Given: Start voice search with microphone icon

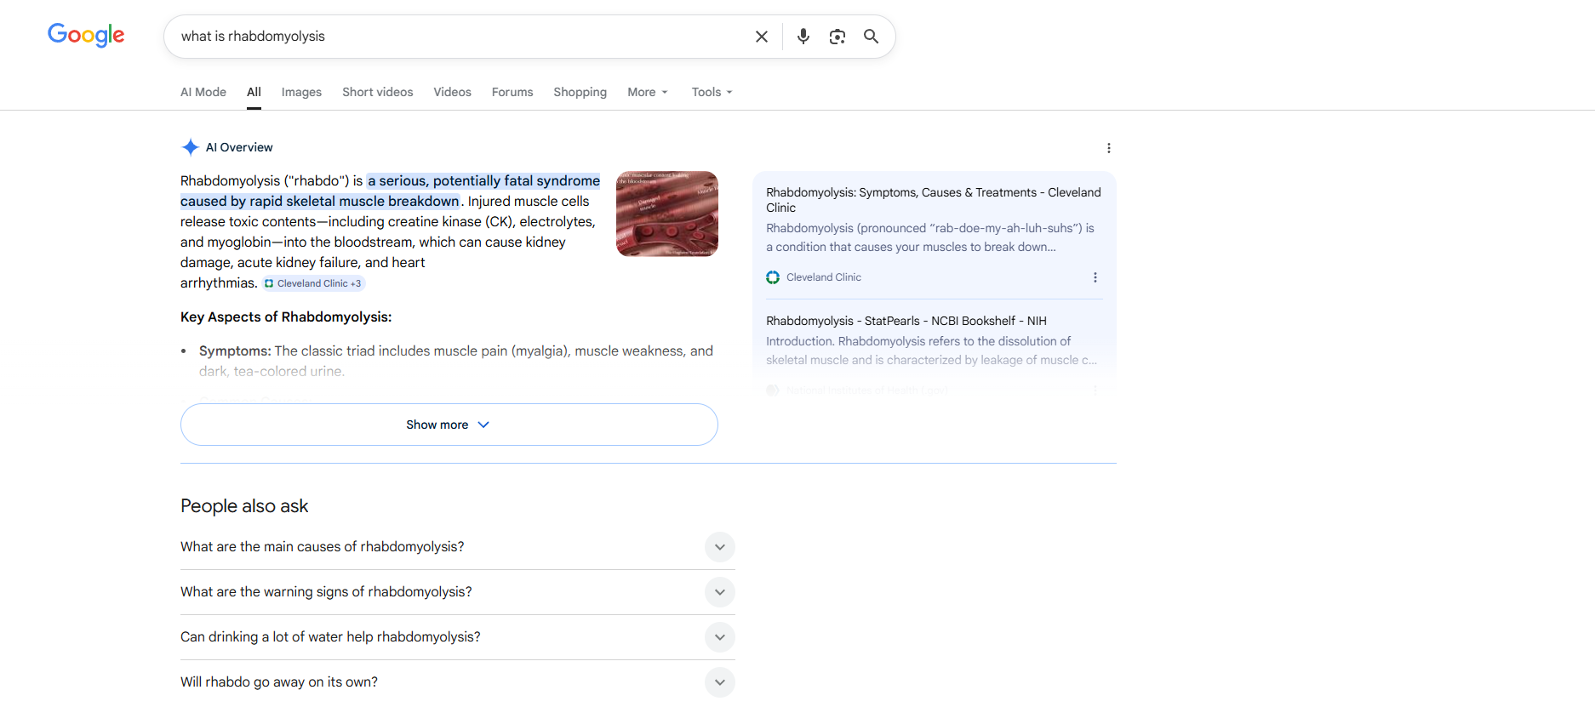Looking at the screenshot, I should [803, 37].
